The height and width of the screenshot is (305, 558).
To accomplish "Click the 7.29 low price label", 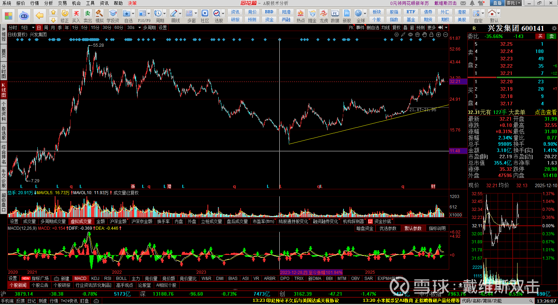I will click(x=35, y=181).
